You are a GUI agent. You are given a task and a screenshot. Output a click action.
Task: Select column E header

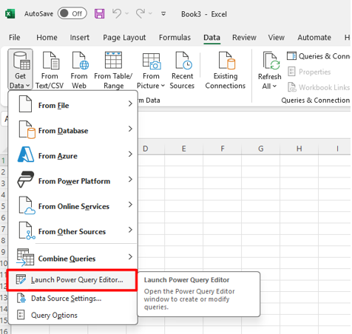[183, 149]
